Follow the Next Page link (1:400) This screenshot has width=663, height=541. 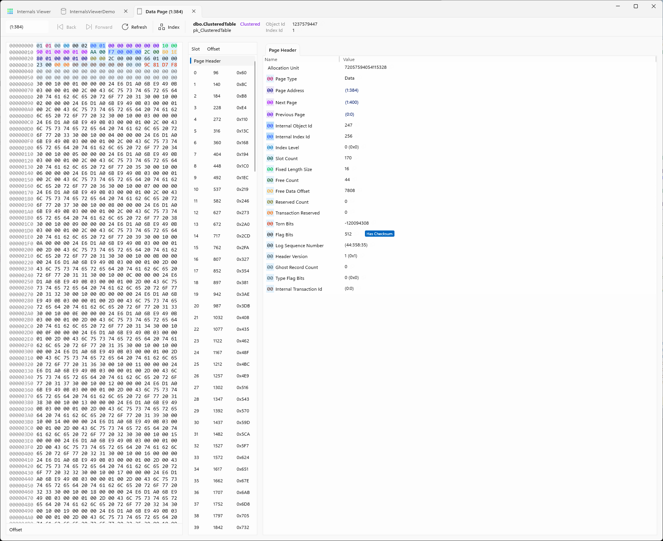pyautogui.click(x=352, y=103)
